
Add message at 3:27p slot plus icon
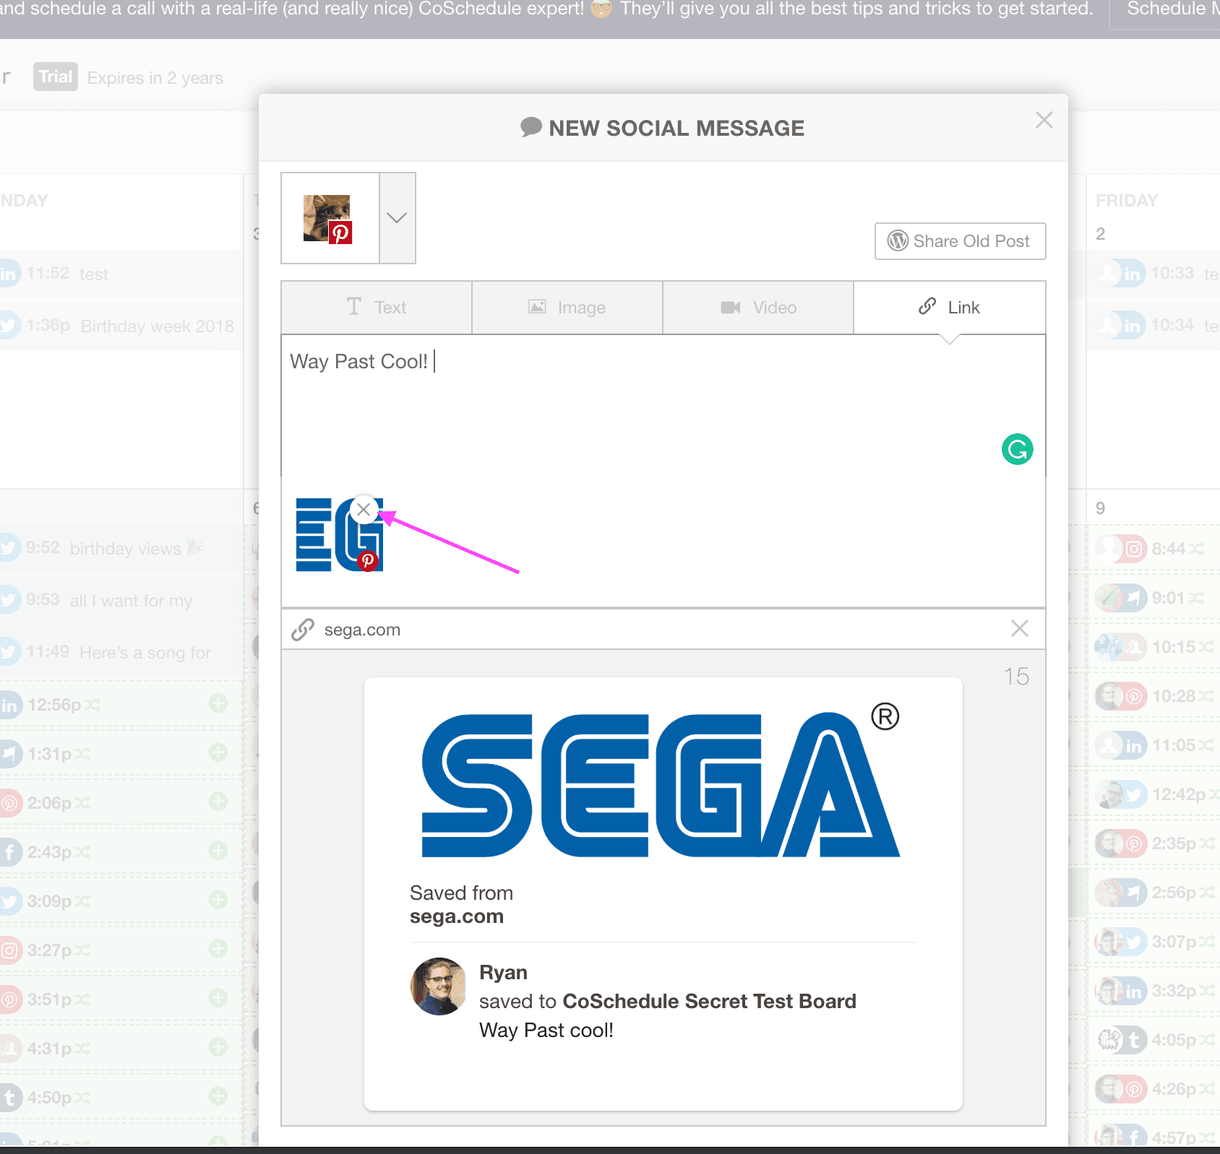(218, 949)
